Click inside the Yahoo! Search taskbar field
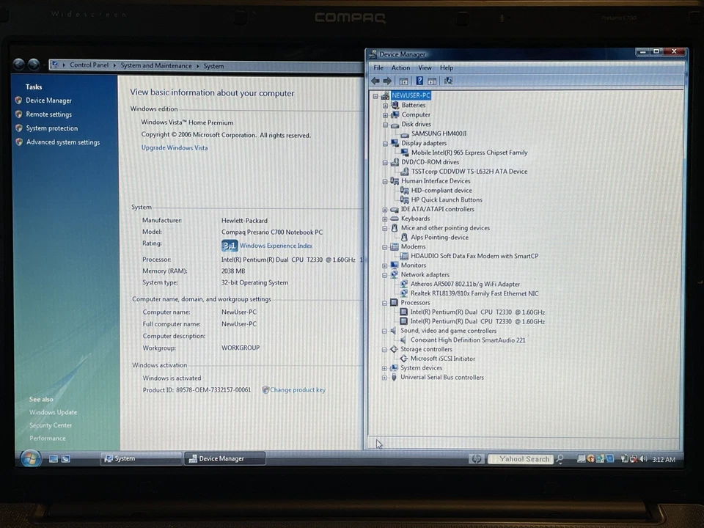This screenshot has height=528, width=704. coord(521,459)
